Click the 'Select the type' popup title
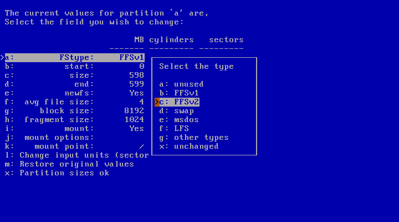Image resolution: width=399 pixels, height=222 pixels. click(196, 67)
